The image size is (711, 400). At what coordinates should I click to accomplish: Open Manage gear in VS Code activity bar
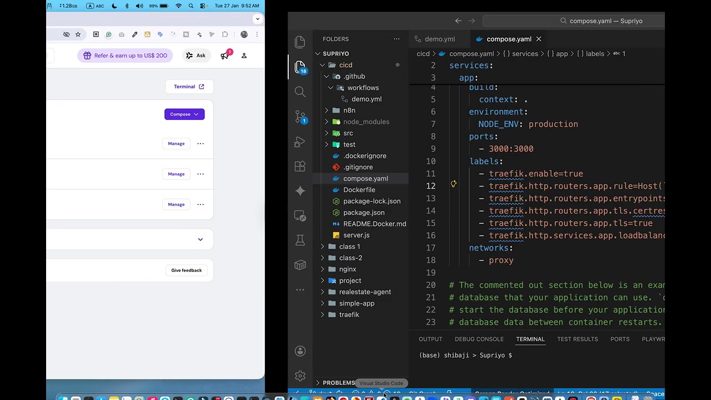click(300, 376)
